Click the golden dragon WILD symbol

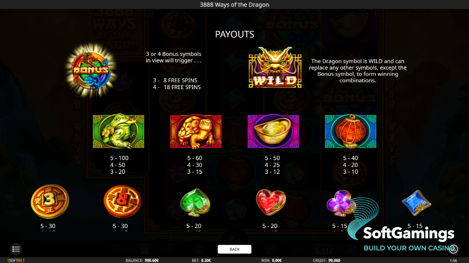point(275,67)
